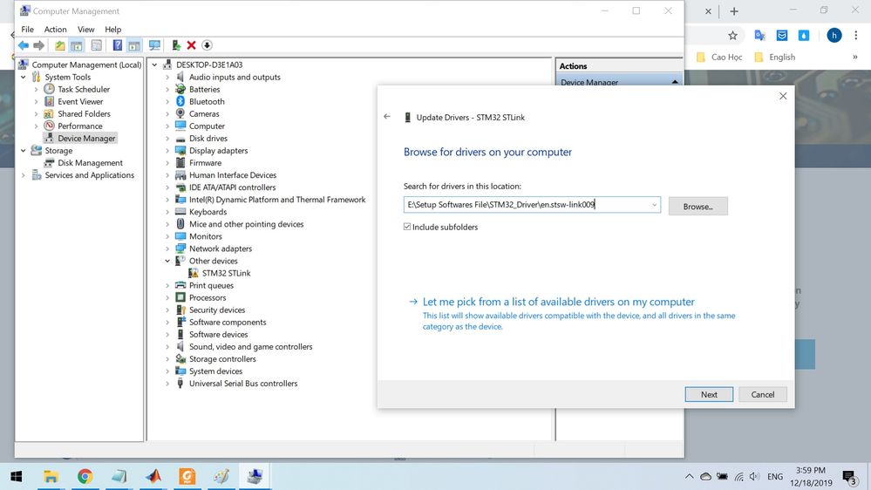Expand the Display adapters category
Screen dimensions: 871x490
tap(167, 151)
